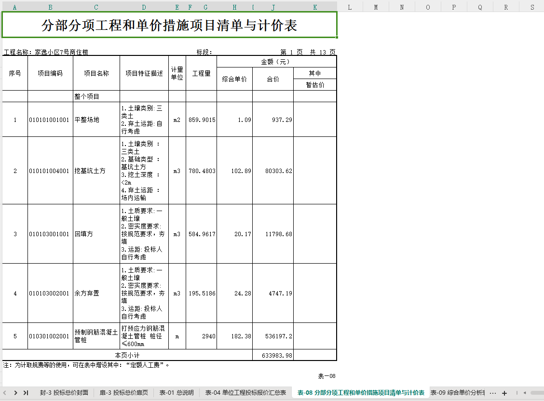Select the 暂估价 header cell
This screenshot has width=544, height=401.
[315, 85]
